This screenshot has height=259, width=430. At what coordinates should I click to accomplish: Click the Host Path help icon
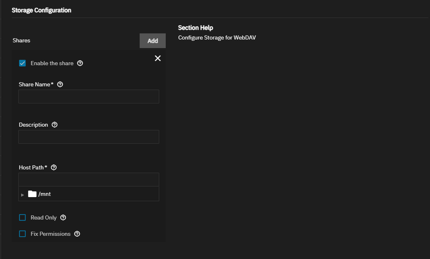tap(54, 167)
